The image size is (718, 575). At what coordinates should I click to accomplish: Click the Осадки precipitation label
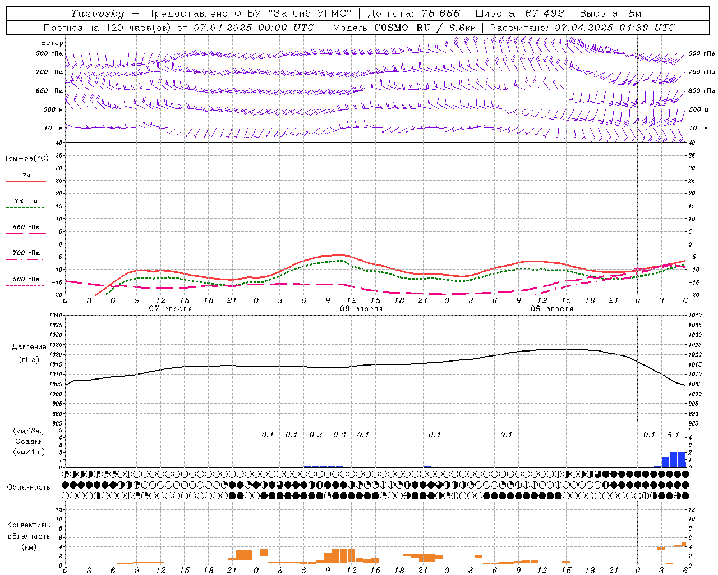tap(29, 441)
